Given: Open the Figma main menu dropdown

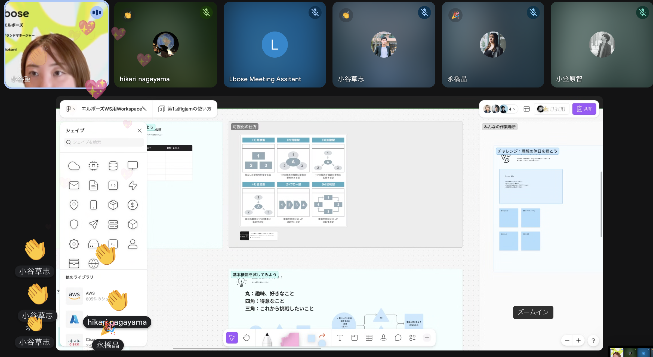Looking at the screenshot, I should [70, 109].
